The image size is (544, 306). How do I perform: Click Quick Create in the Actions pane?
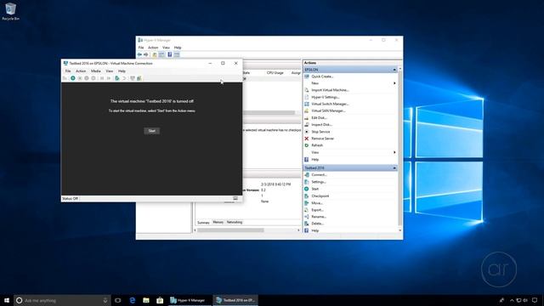tap(322, 76)
